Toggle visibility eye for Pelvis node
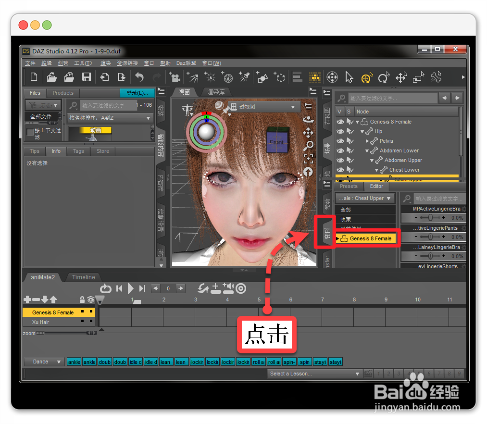Image resolution: width=487 pixels, height=424 pixels. point(340,141)
